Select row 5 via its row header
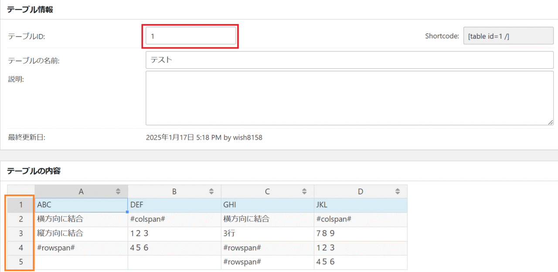The image size is (558, 272). click(21, 262)
